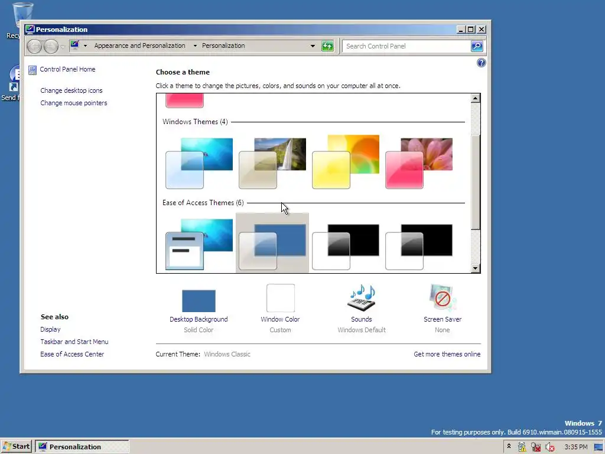Maximize the Personalization window
This screenshot has height=454, width=605.
tap(471, 30)
